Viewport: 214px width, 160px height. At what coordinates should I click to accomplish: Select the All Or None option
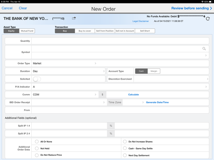click(x=37, y=141)
